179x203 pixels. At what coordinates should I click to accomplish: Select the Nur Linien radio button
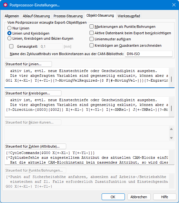coord(9,28)
